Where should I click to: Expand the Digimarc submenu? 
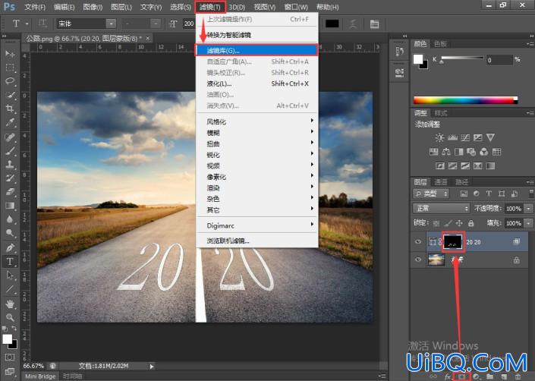257,225
